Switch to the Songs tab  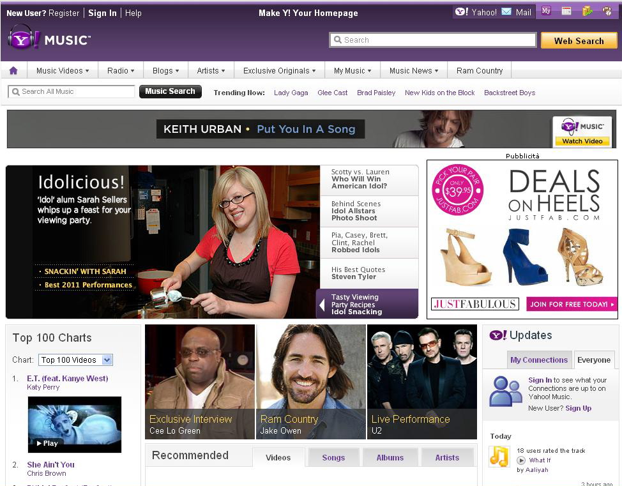pyautogui.click(x=333, y=457)
